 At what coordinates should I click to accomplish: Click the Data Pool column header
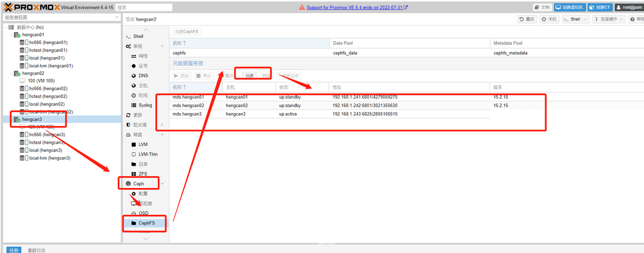(x=409, y=43)
